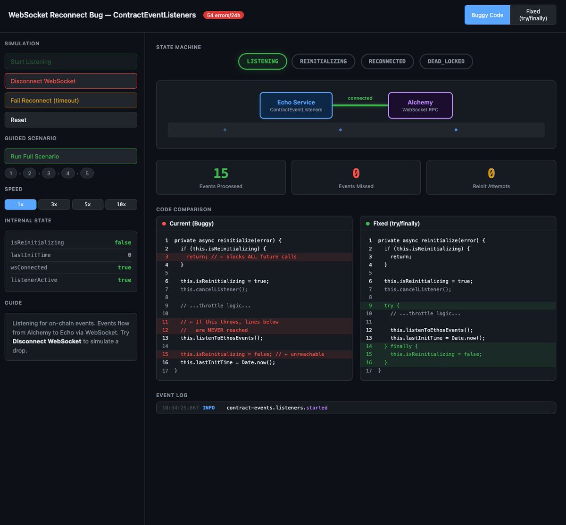This screenshot has height=525, width=566.
Task: Run Full Scenario
Action: (x=71, y=156)
